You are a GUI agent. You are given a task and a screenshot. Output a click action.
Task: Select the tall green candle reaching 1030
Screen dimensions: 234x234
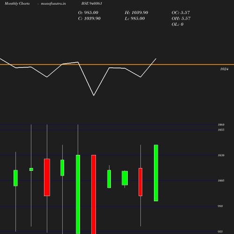click(x=78, y=194)
